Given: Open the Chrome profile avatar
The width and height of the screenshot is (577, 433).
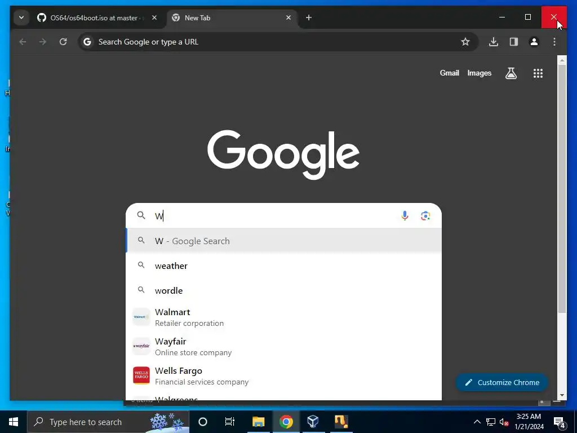Looking at the screenshot, I should [x=534, y=42].
